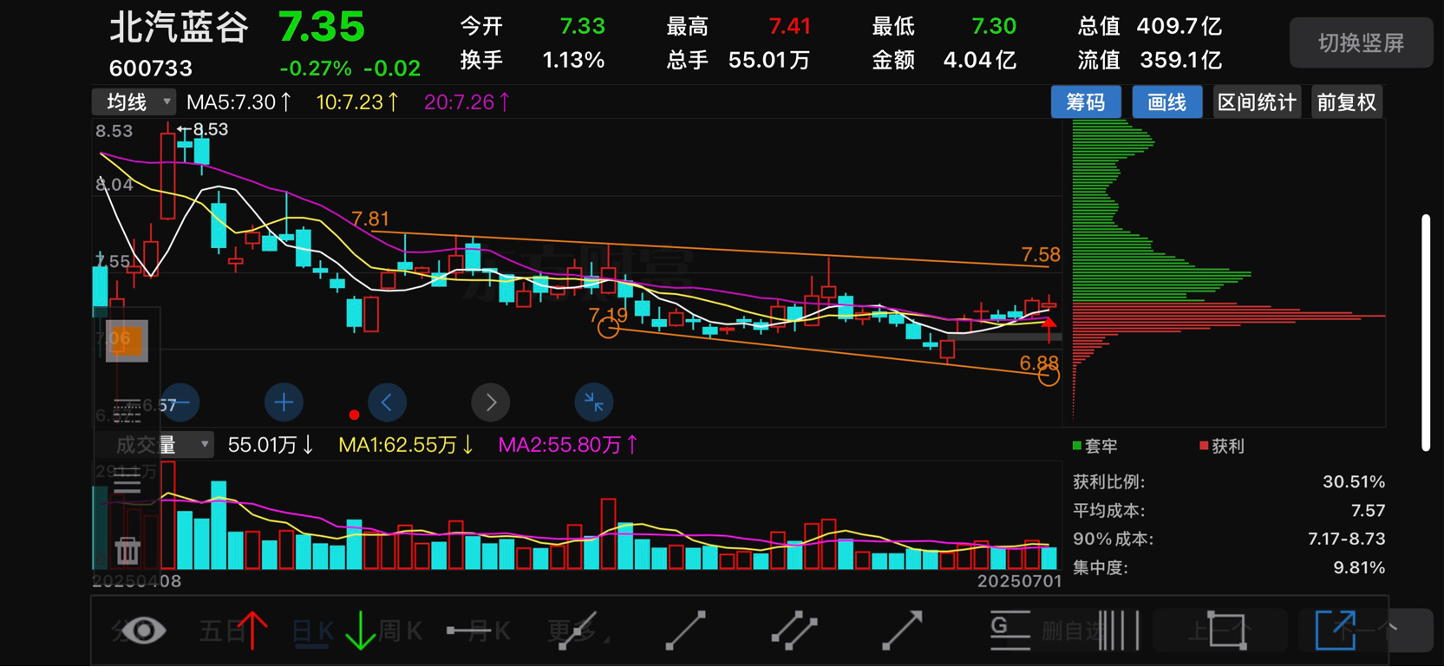Image resolution: width=1444 pixels, height=667 pixels.
Task: Tap the 90%成本 7.17-8.73 value
Action: tap(1347, 539)
